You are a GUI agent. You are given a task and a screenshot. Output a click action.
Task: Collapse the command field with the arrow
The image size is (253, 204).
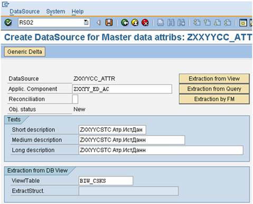pyautogui.click(x=99, y=23)
